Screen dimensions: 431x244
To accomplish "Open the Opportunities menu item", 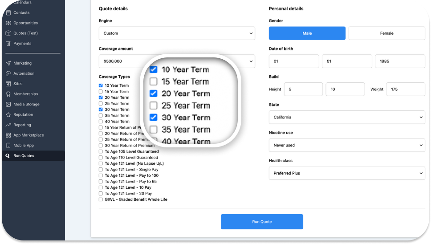I will (33, 23).
